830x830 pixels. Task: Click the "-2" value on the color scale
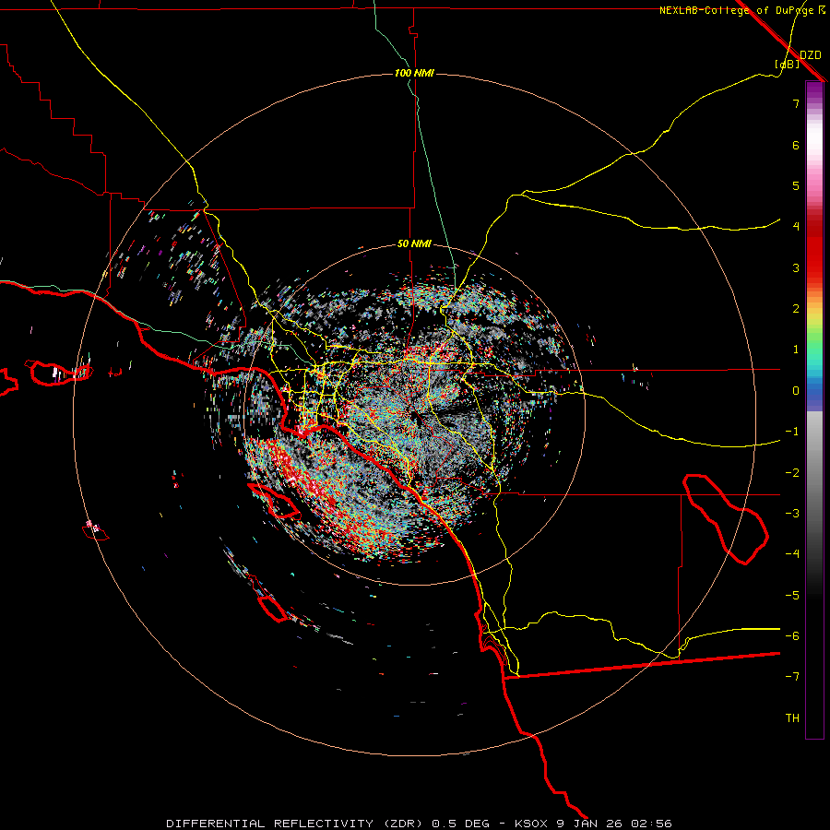coord(792,473)
